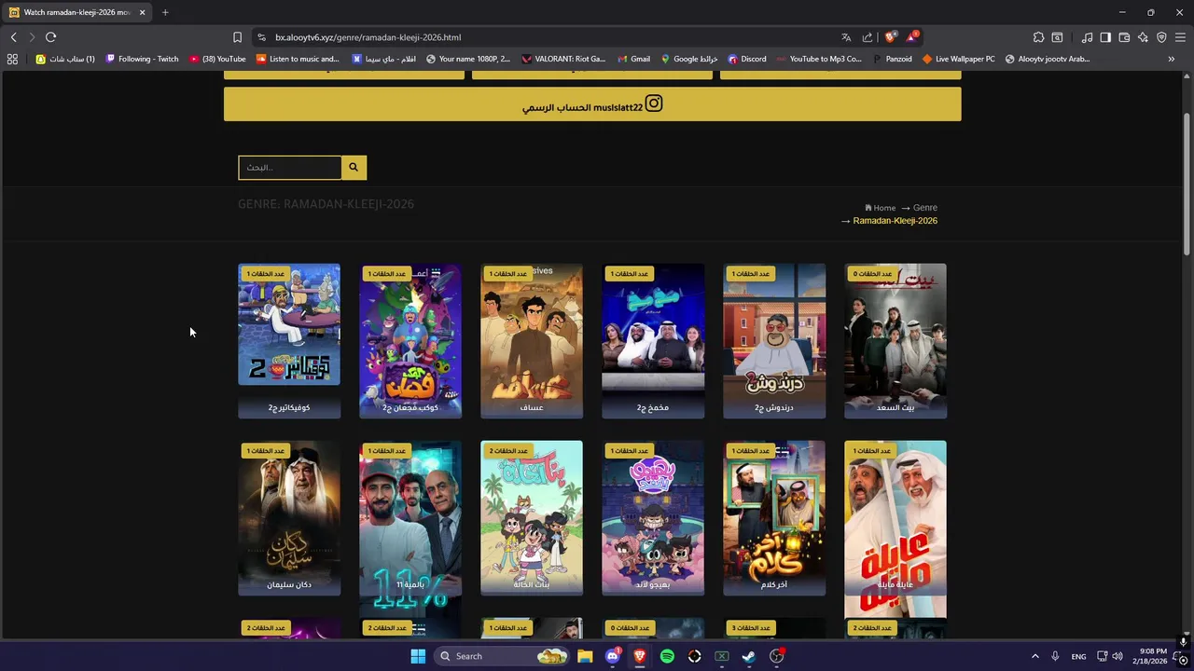
Task: Open the Gmail bookmark
Action: (633, 59)
